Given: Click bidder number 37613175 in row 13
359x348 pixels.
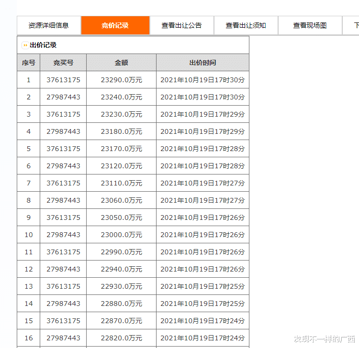Looking at the screenshot, I should 63,286.
